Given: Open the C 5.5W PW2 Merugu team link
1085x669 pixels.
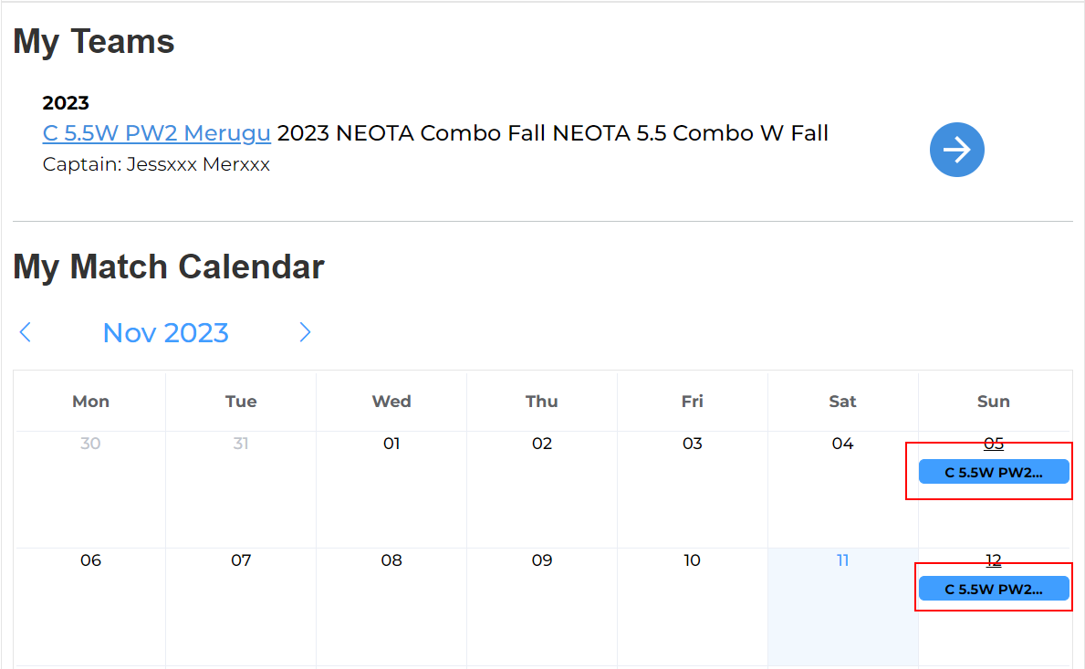Looking at the screenshot, I should pyautogui.click(x=156, y=133).
